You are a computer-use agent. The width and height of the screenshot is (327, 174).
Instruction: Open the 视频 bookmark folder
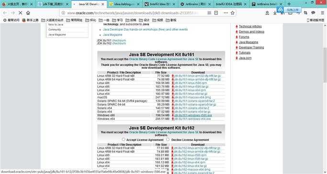(158, 20)
